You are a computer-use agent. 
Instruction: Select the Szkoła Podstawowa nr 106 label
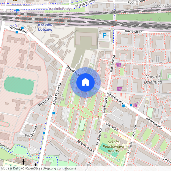click(x=113, y=146)
